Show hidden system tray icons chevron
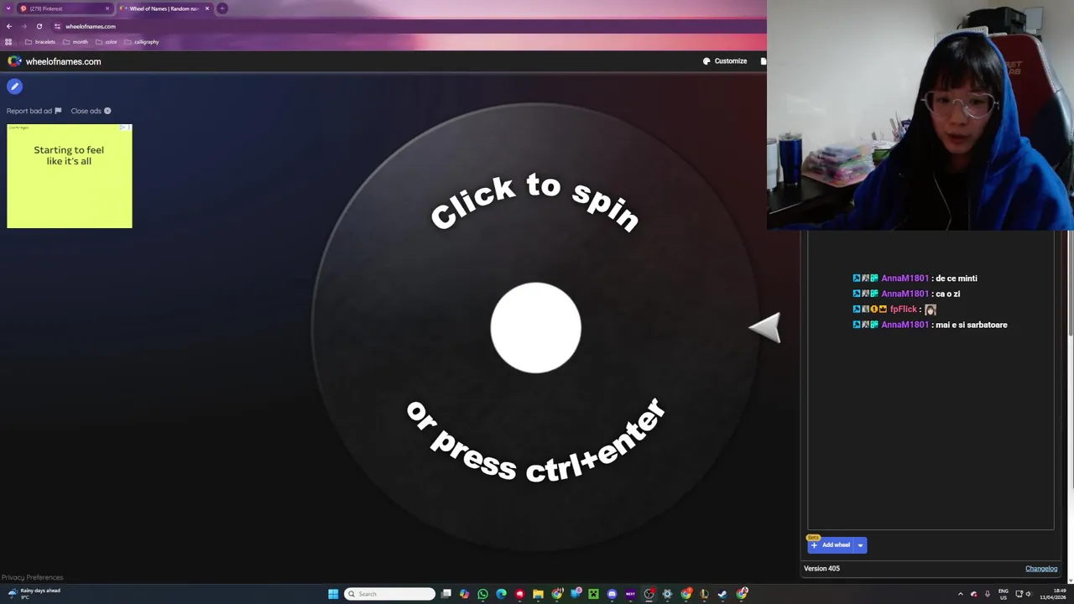 click(x=961, y=594)
